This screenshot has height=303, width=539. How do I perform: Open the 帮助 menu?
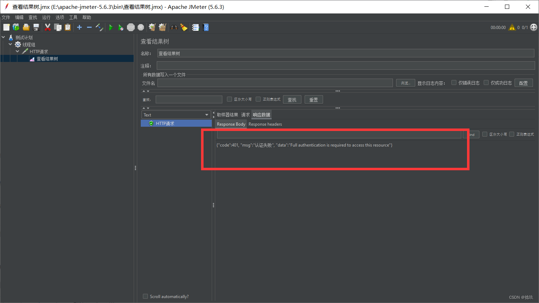(87, 17)
